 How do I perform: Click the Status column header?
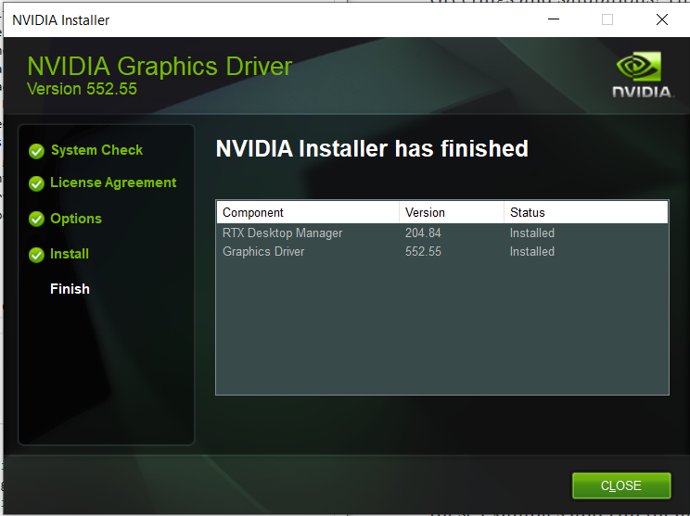[x=586, y=212]
